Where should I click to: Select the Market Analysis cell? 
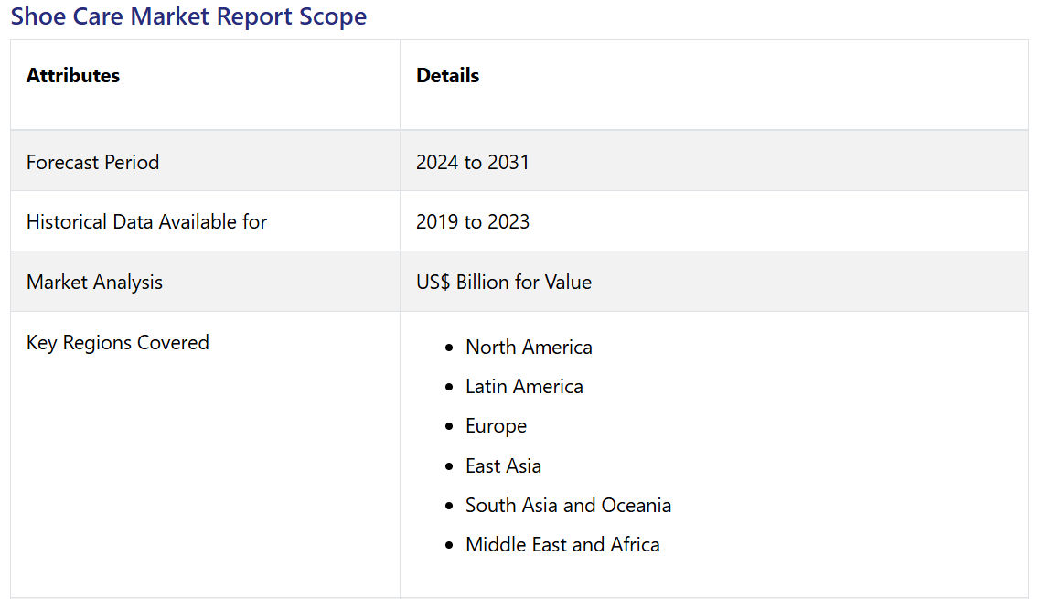point(94,283)
